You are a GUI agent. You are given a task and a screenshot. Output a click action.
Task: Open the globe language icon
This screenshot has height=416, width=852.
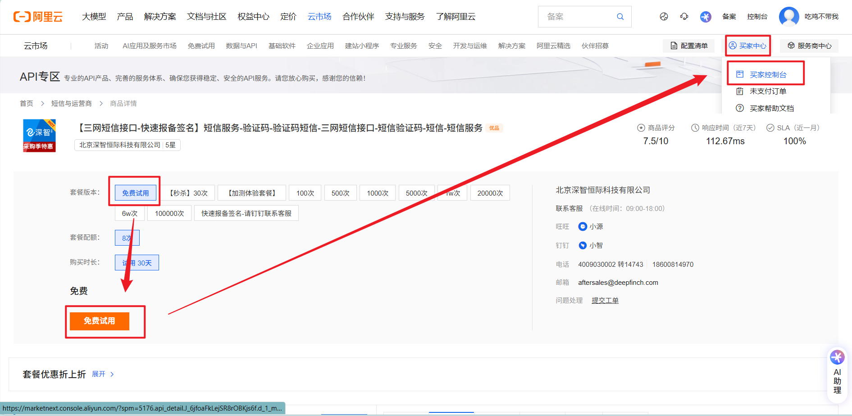pos(664,17)
